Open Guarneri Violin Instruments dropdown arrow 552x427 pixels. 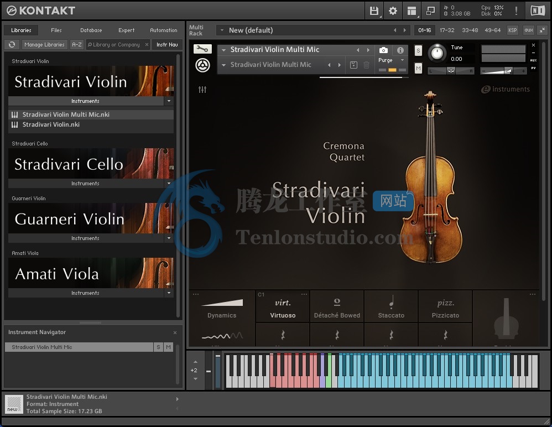169,238
